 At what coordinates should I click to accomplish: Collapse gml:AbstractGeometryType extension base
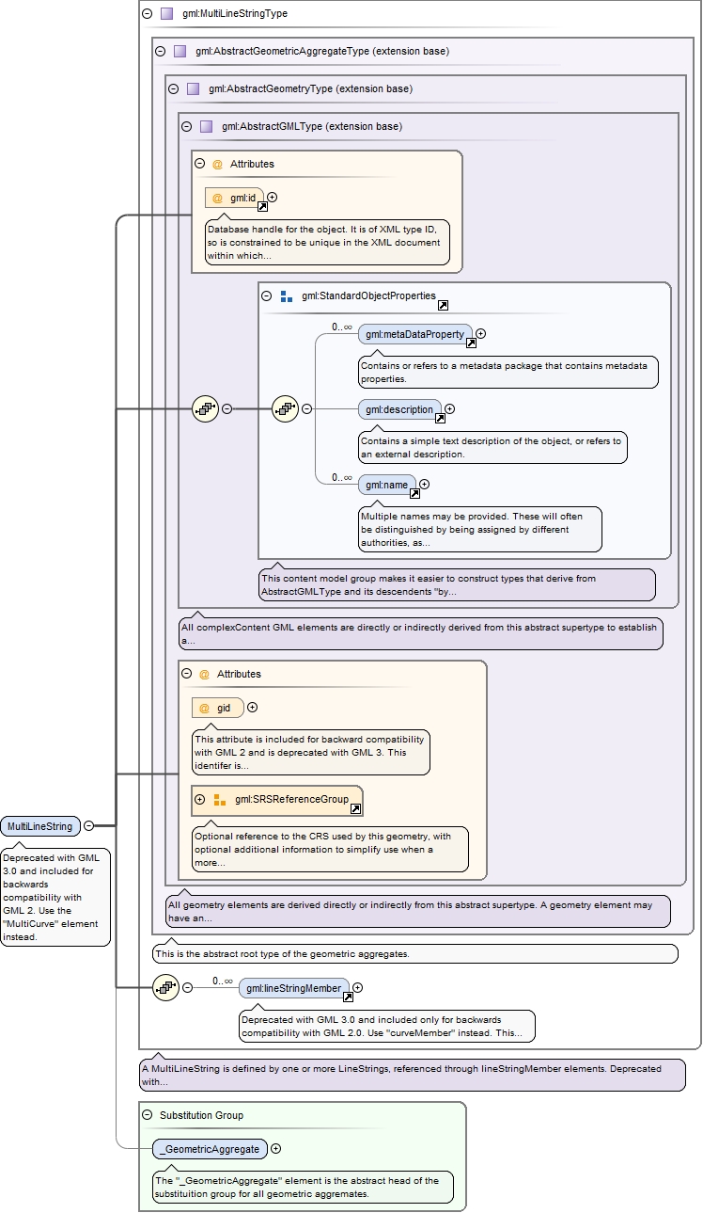pos(173,89)
